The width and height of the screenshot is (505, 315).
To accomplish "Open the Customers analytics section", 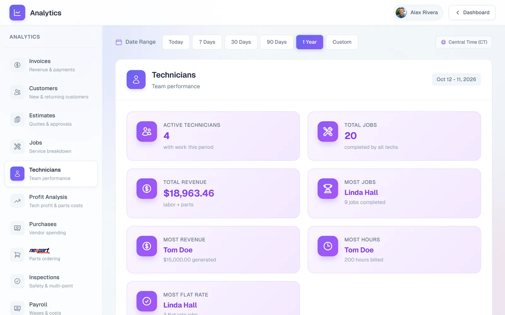I will pos(51,92).
